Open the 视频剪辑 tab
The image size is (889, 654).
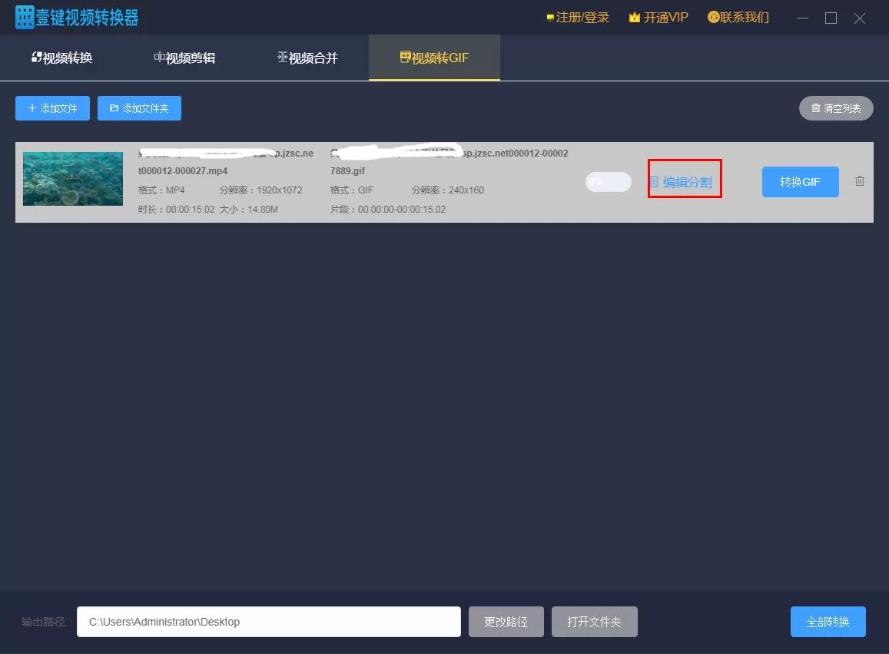tap(185, 58)
